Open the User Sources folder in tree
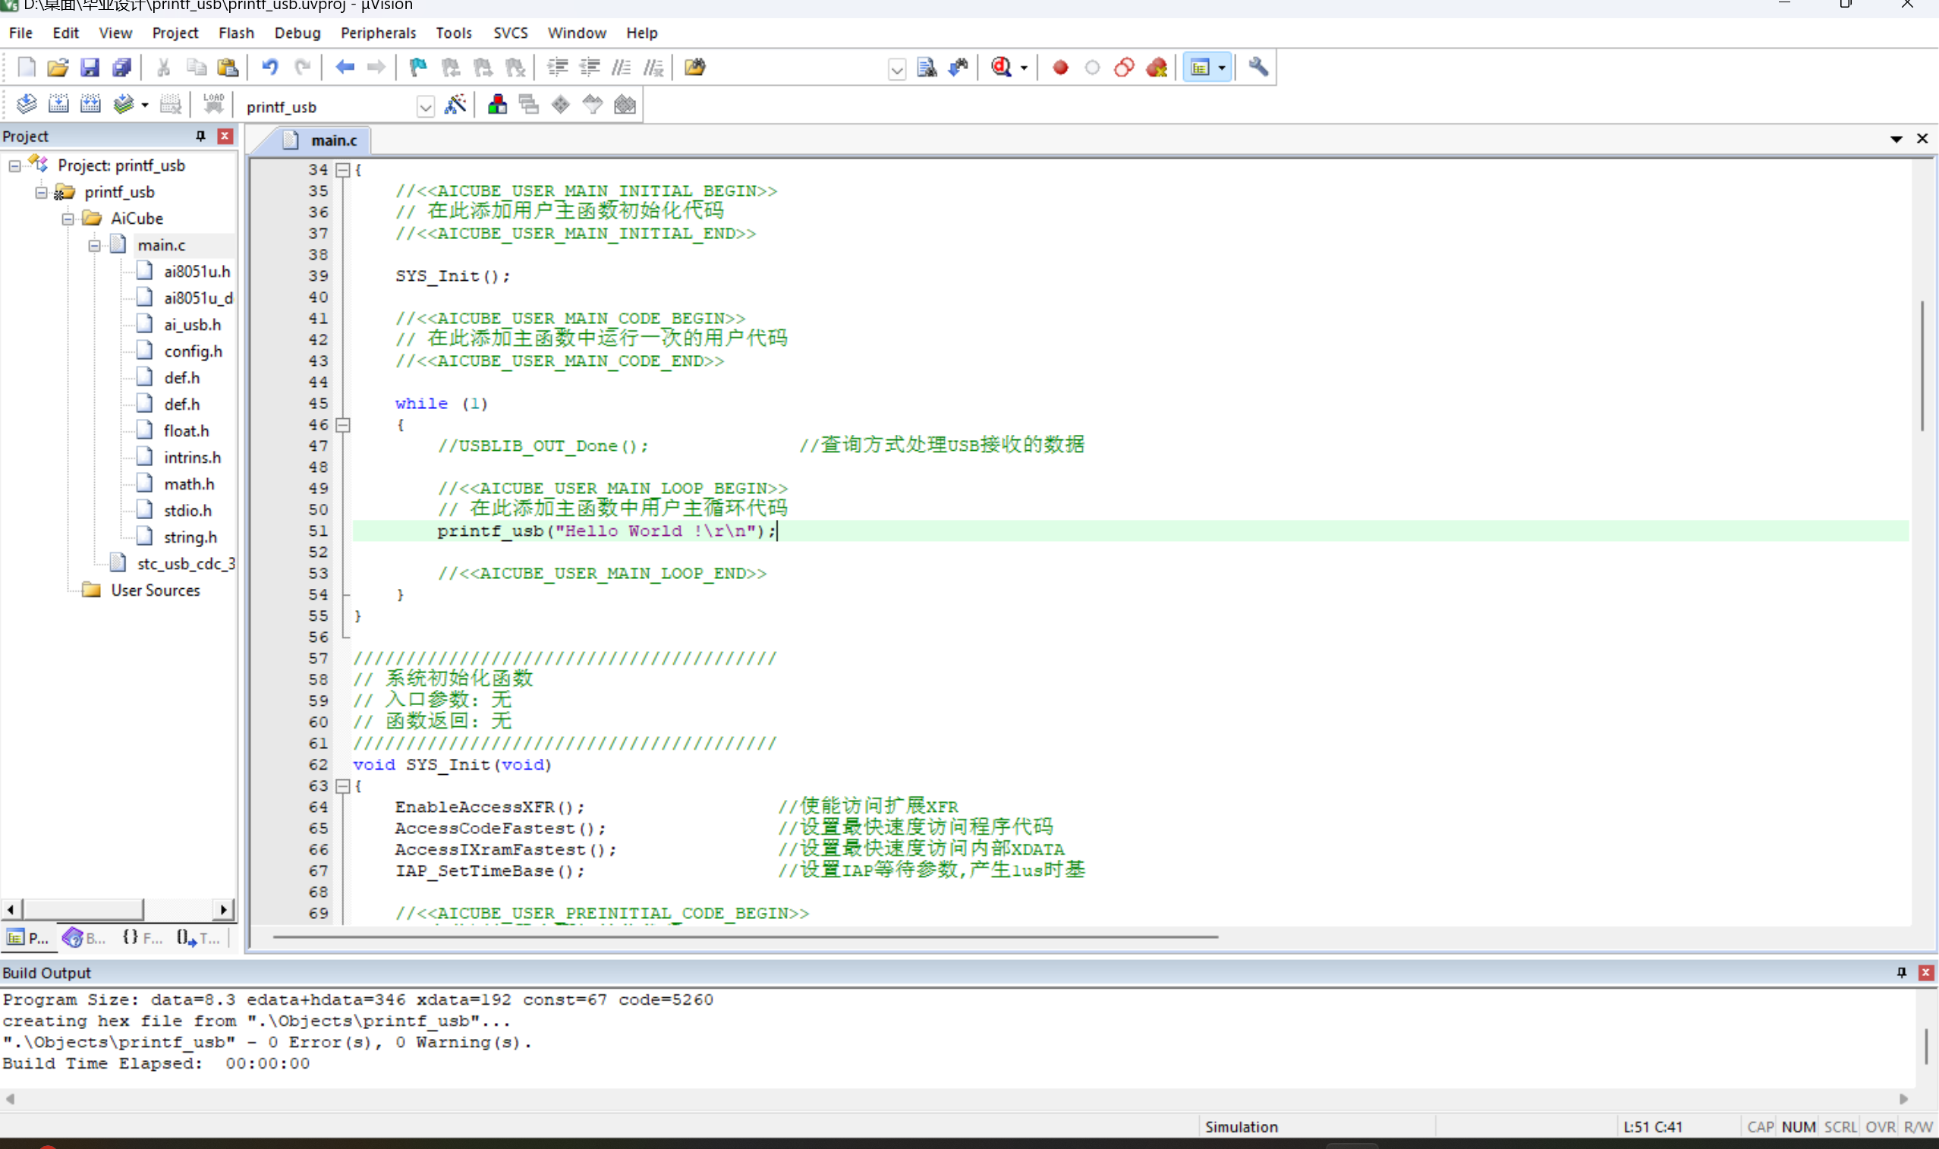Screen dimensions: 1939x1149 [x=155, y=590]
